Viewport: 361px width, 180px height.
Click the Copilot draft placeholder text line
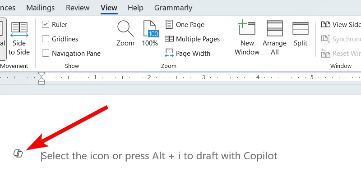159,156
